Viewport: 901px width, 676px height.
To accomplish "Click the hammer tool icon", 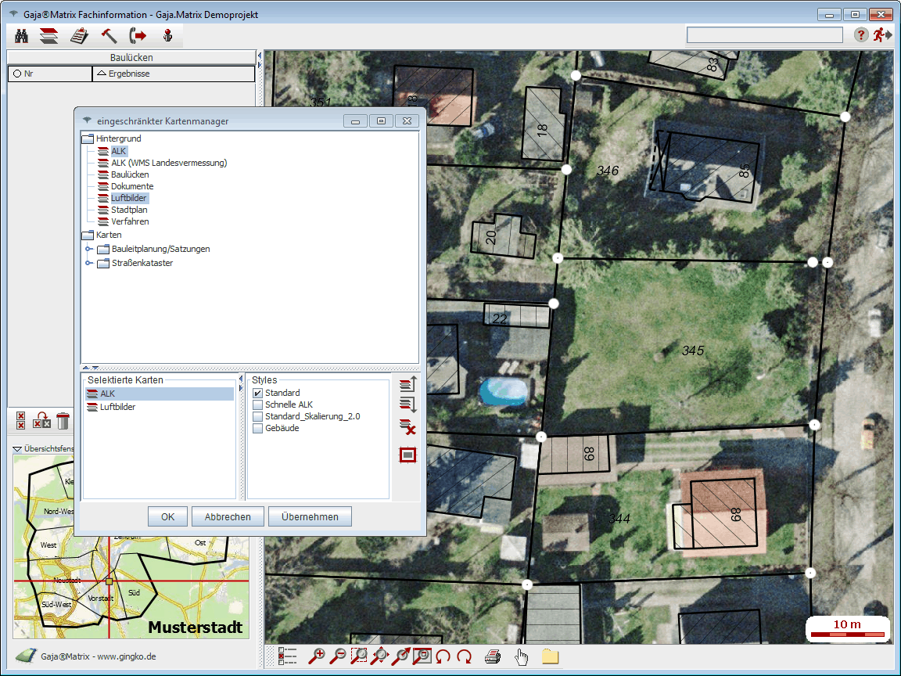I will 109,35.
